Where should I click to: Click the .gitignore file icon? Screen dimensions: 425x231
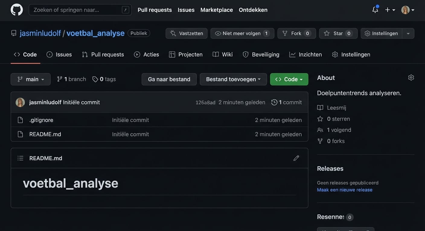pyautogui.click(x=20, y=119)
